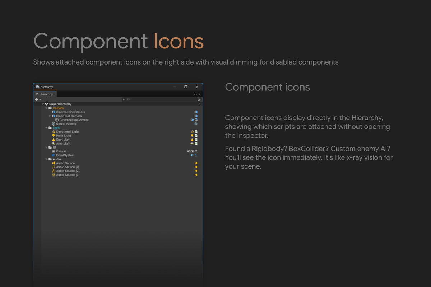Screen dimensions: 431x287
Task: Open the SuperHierarchy scene options menu
Action: [200, 104]
